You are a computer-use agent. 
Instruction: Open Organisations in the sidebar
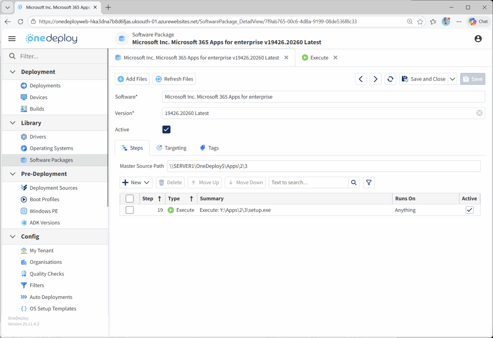[x=46, y=262]
